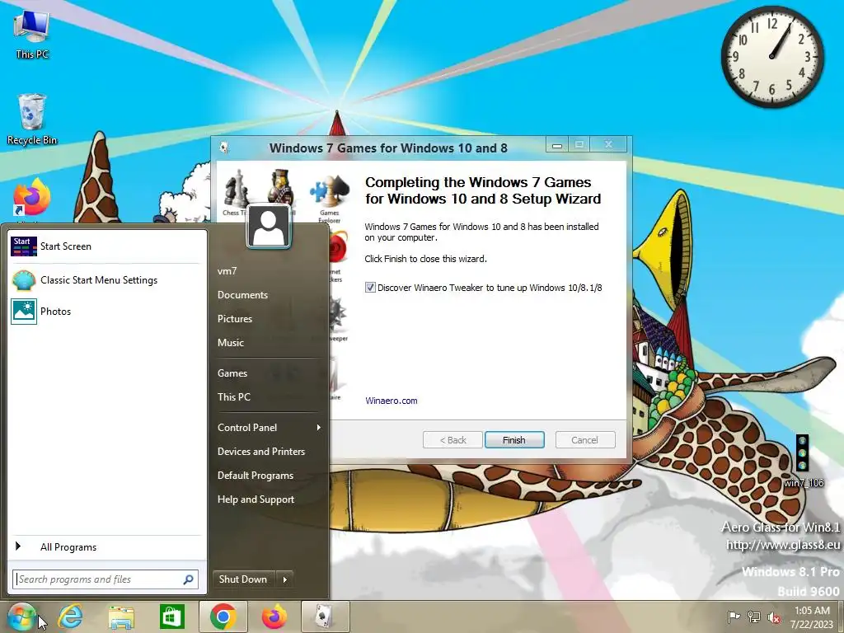Open the Shut Down options arrow

(x=284, y=579)
